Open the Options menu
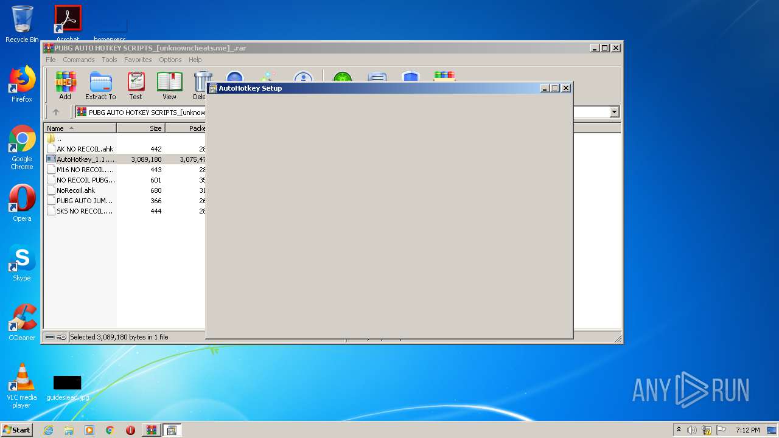The image size is (779, 438). [170, 60]
